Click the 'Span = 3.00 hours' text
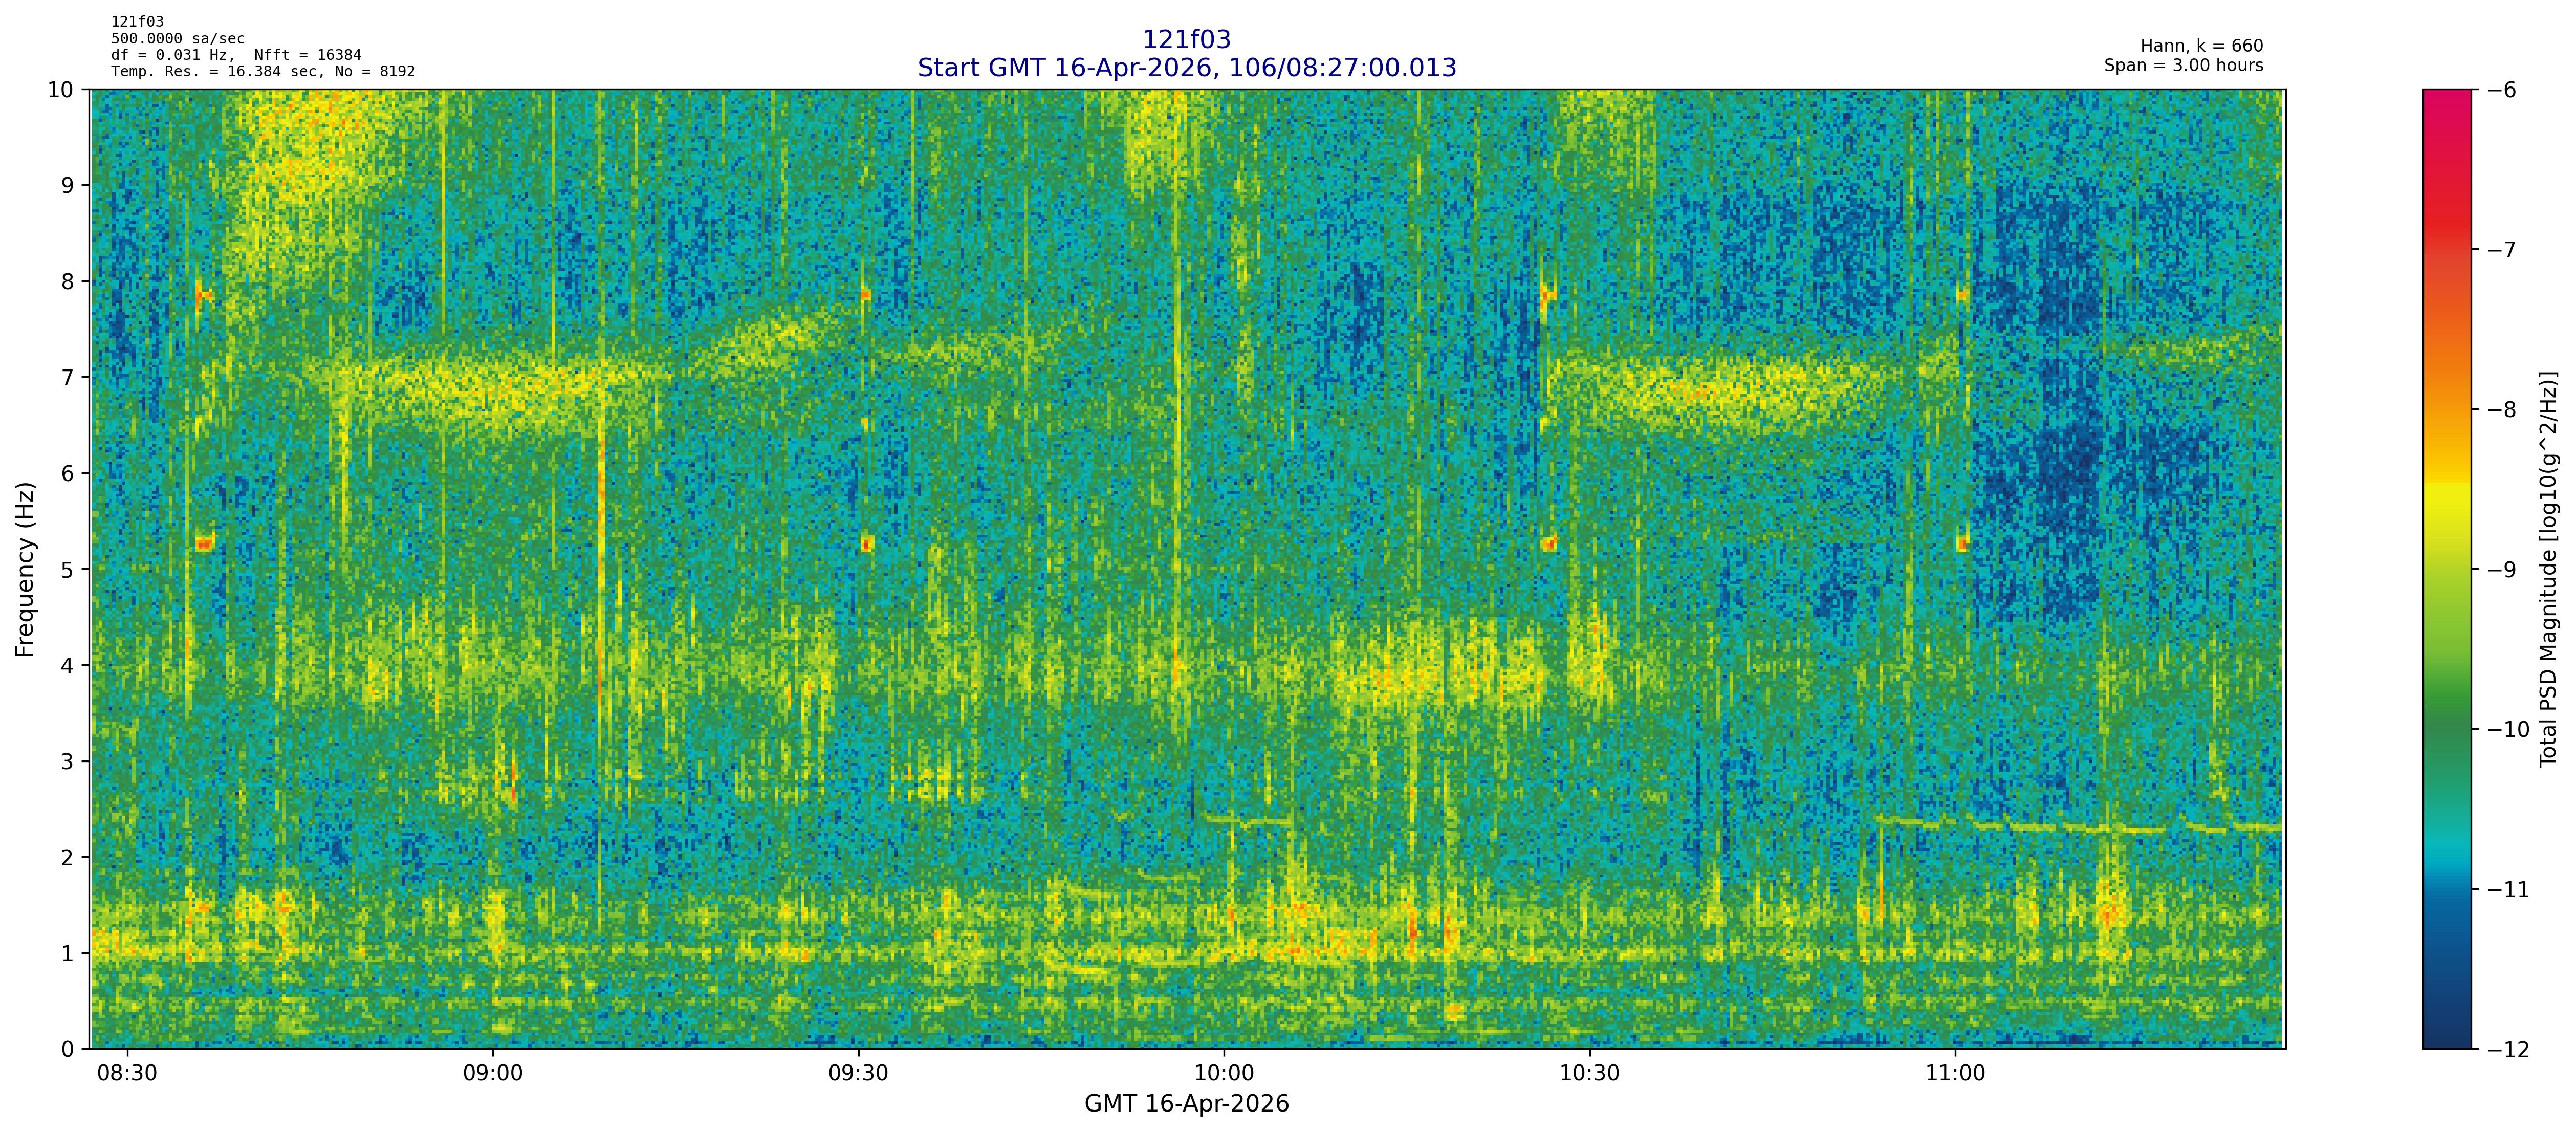Screen dimensions: 2576x1132 point(2183,65)
